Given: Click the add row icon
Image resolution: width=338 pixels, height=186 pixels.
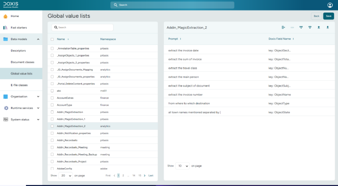Looking at the screenshot, I should pyautogui.click(x=301, y=27).
